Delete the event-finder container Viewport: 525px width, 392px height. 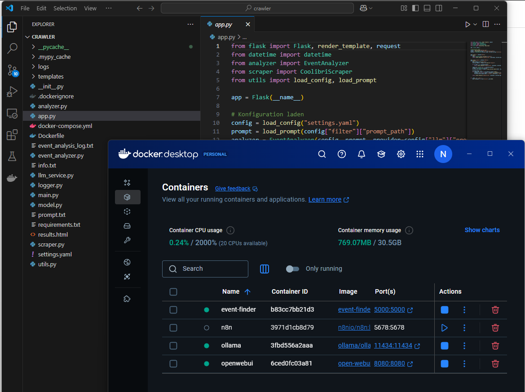pyautogui.click(x=495, y=310)
